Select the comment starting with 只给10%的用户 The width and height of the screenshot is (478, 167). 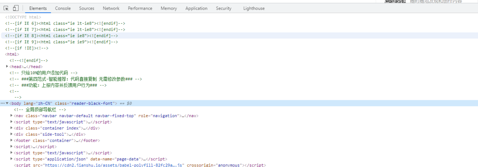[x=44, y=73]
